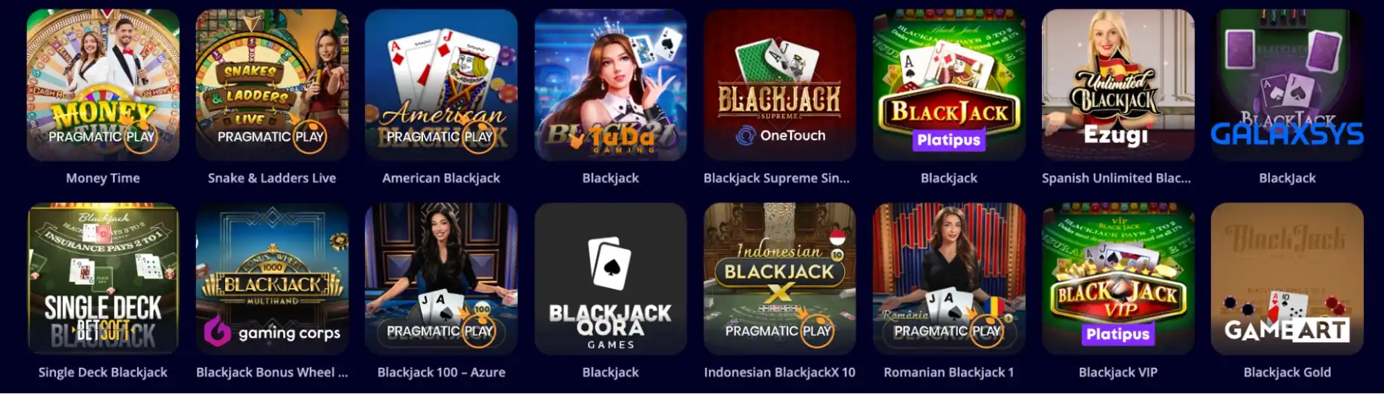Click the 'Spanish Unlimited Blac...' title text
This screenshot has width=1384, height=394.
(x=1116, y=178)
